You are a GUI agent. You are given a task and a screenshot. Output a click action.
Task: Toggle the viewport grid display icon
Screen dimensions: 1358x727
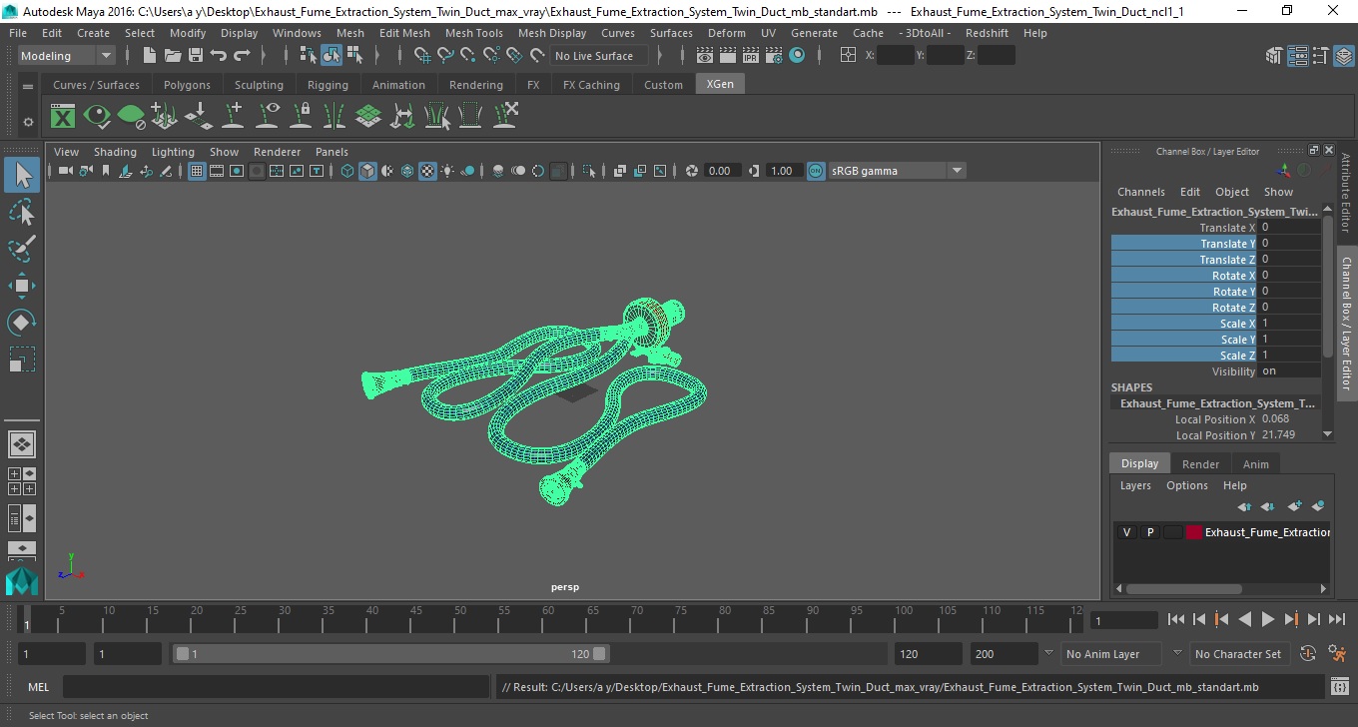coord(197,171)
